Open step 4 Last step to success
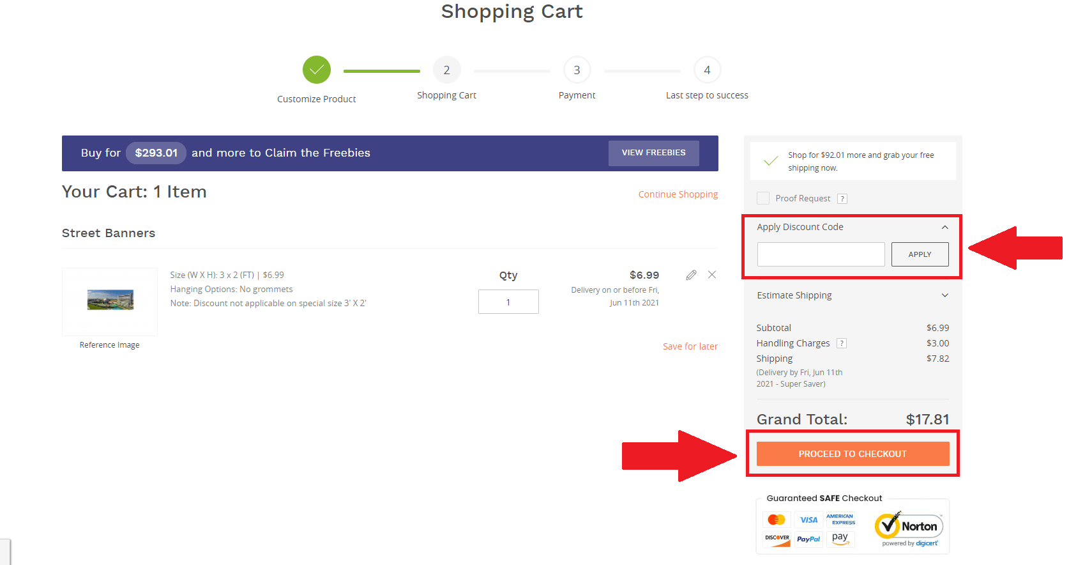This screenshot has height=565, width=1069. (707, 70)
